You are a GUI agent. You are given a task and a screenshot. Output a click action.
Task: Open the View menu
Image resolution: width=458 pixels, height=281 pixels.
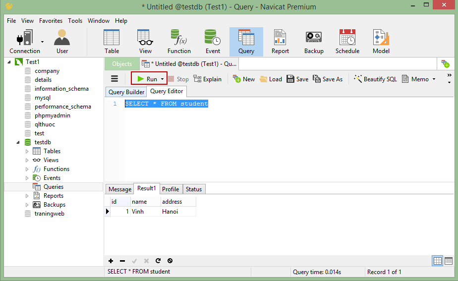click(x=27, y=21)
